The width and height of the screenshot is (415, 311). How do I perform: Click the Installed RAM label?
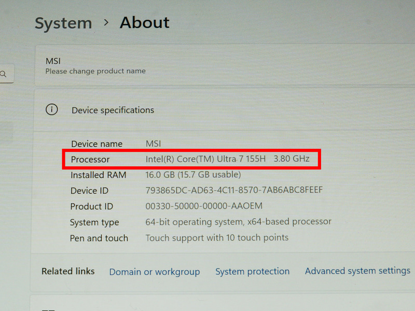[x=99, y=175]
